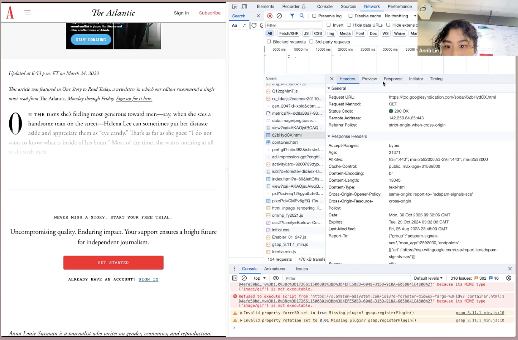This screenshot has width=518, height=340.
Task: Click the Subscribe link
Action: tap(210, 13)
